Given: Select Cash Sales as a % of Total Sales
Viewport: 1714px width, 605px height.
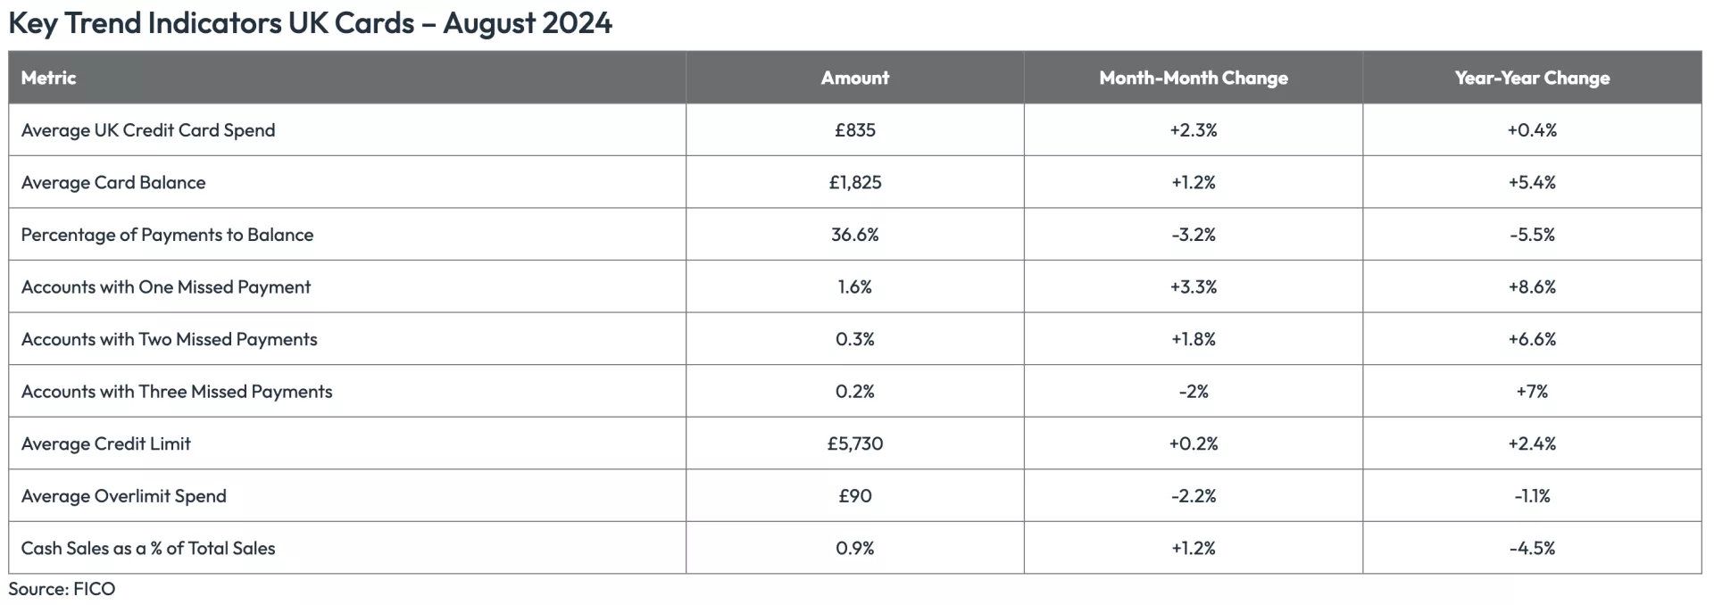Looking at the screenshot, I should pyautogui.click(x=148, y=549).
